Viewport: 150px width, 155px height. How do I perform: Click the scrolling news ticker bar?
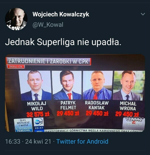tap(93, 131)
